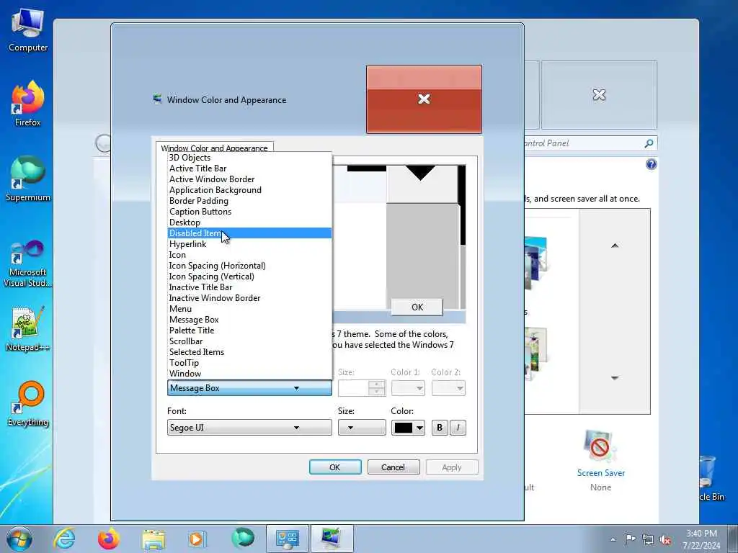Pick 'Icon Spacing (Horizontal)' option
738x553 pixels.
pos(249,266)
